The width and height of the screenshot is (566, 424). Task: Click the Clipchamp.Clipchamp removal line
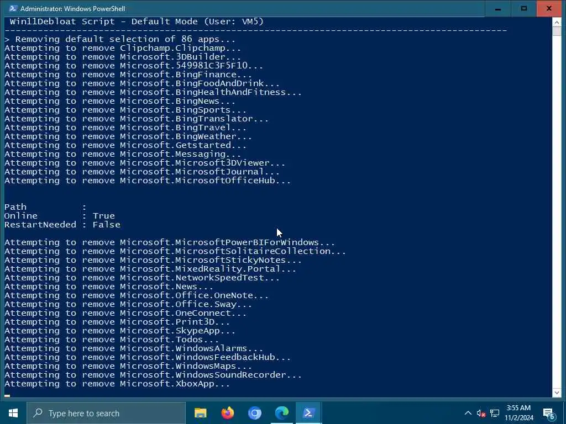pos(123,48)
